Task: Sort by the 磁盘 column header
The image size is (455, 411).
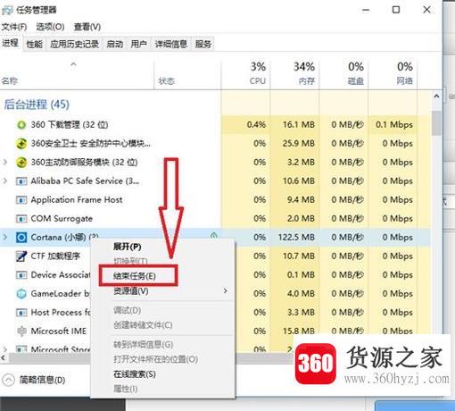Action: (343, 74)
